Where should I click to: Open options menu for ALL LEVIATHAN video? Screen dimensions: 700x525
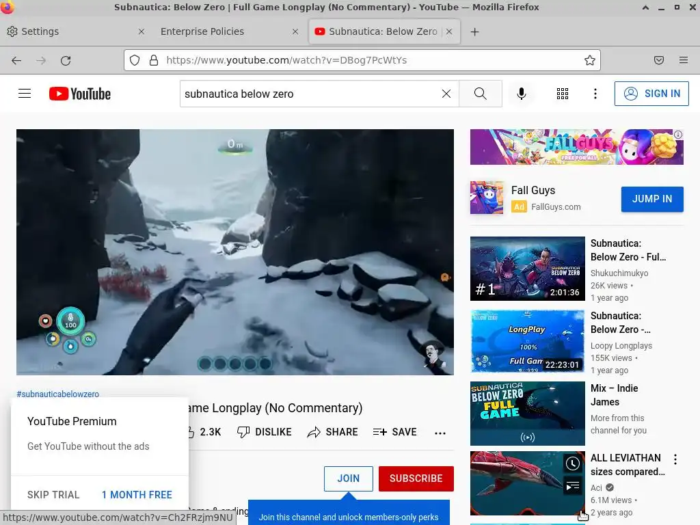point(675,459)
